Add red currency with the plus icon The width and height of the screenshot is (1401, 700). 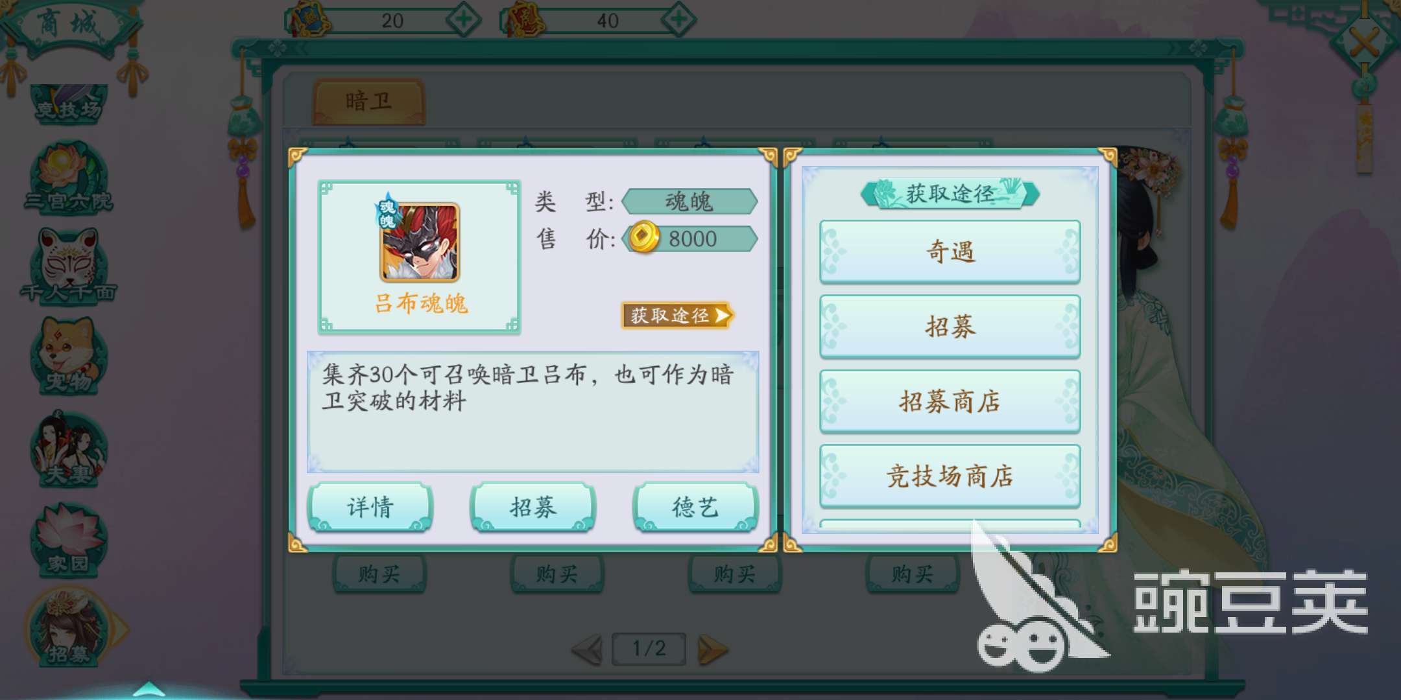tap(678, 19)
